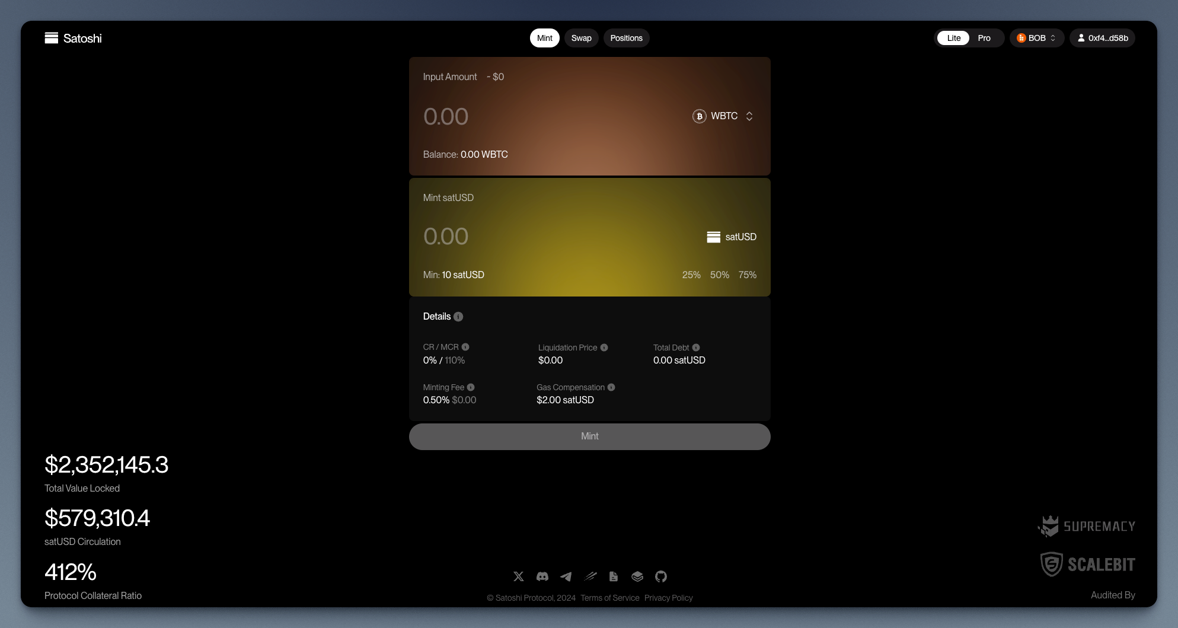Viewport: 1178px width, 628px height.
Task: Open the document file icon in footer
Action: tap(614, 576)
